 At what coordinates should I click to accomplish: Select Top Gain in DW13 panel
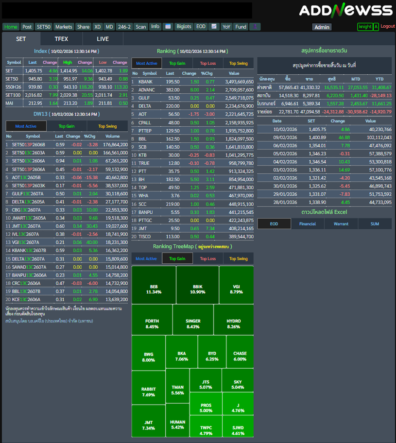67,126
